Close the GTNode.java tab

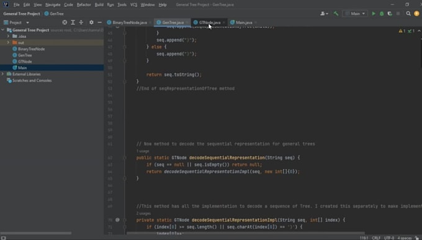click(x=224, y=22)
